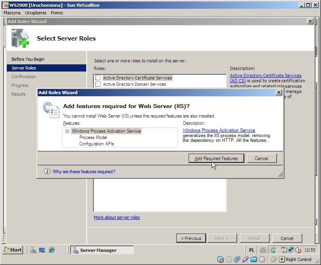Click the Next wizard button

(222, 238)
